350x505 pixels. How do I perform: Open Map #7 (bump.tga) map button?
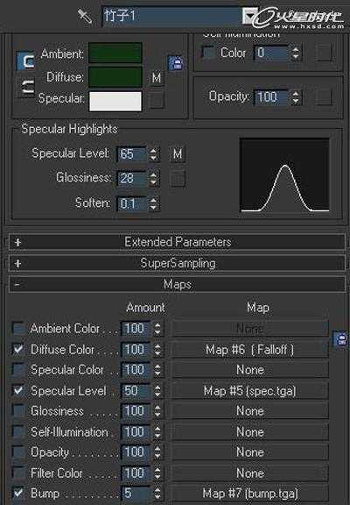click(250, 493)
